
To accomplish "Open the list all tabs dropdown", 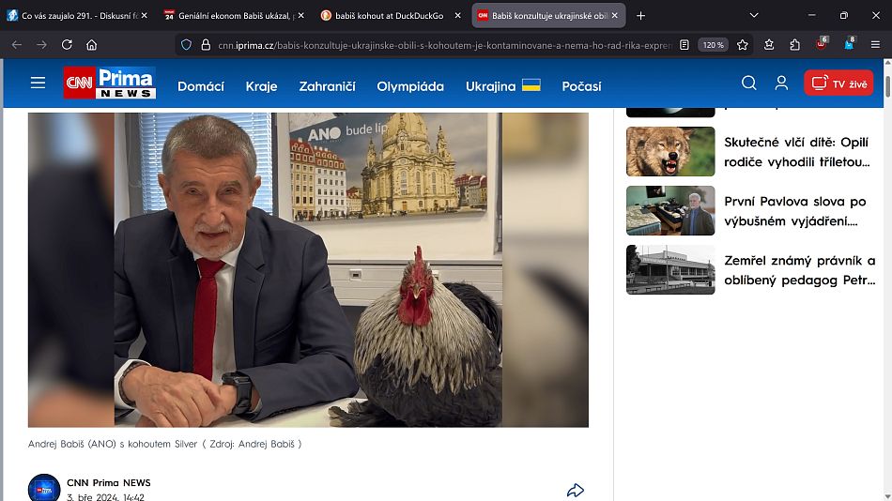I will click(x=754, y=15).
